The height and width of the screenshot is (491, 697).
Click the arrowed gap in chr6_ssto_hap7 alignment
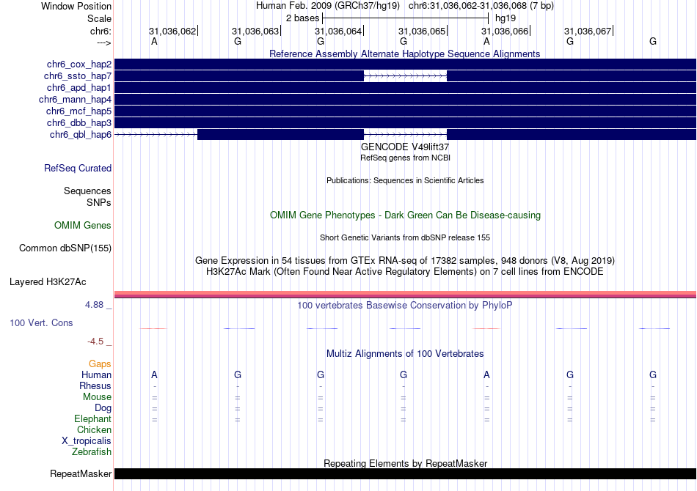pos(406,76)
